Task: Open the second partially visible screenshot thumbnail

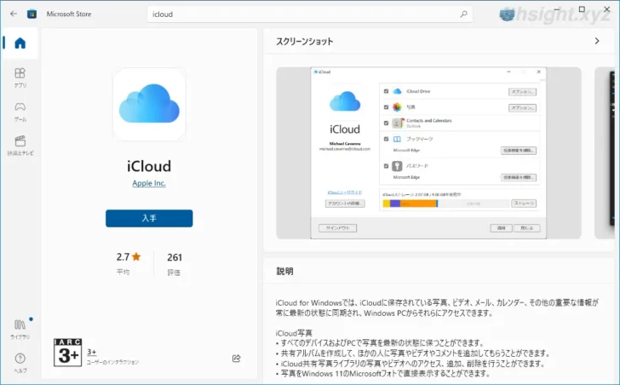Action: tap(605, 153)
